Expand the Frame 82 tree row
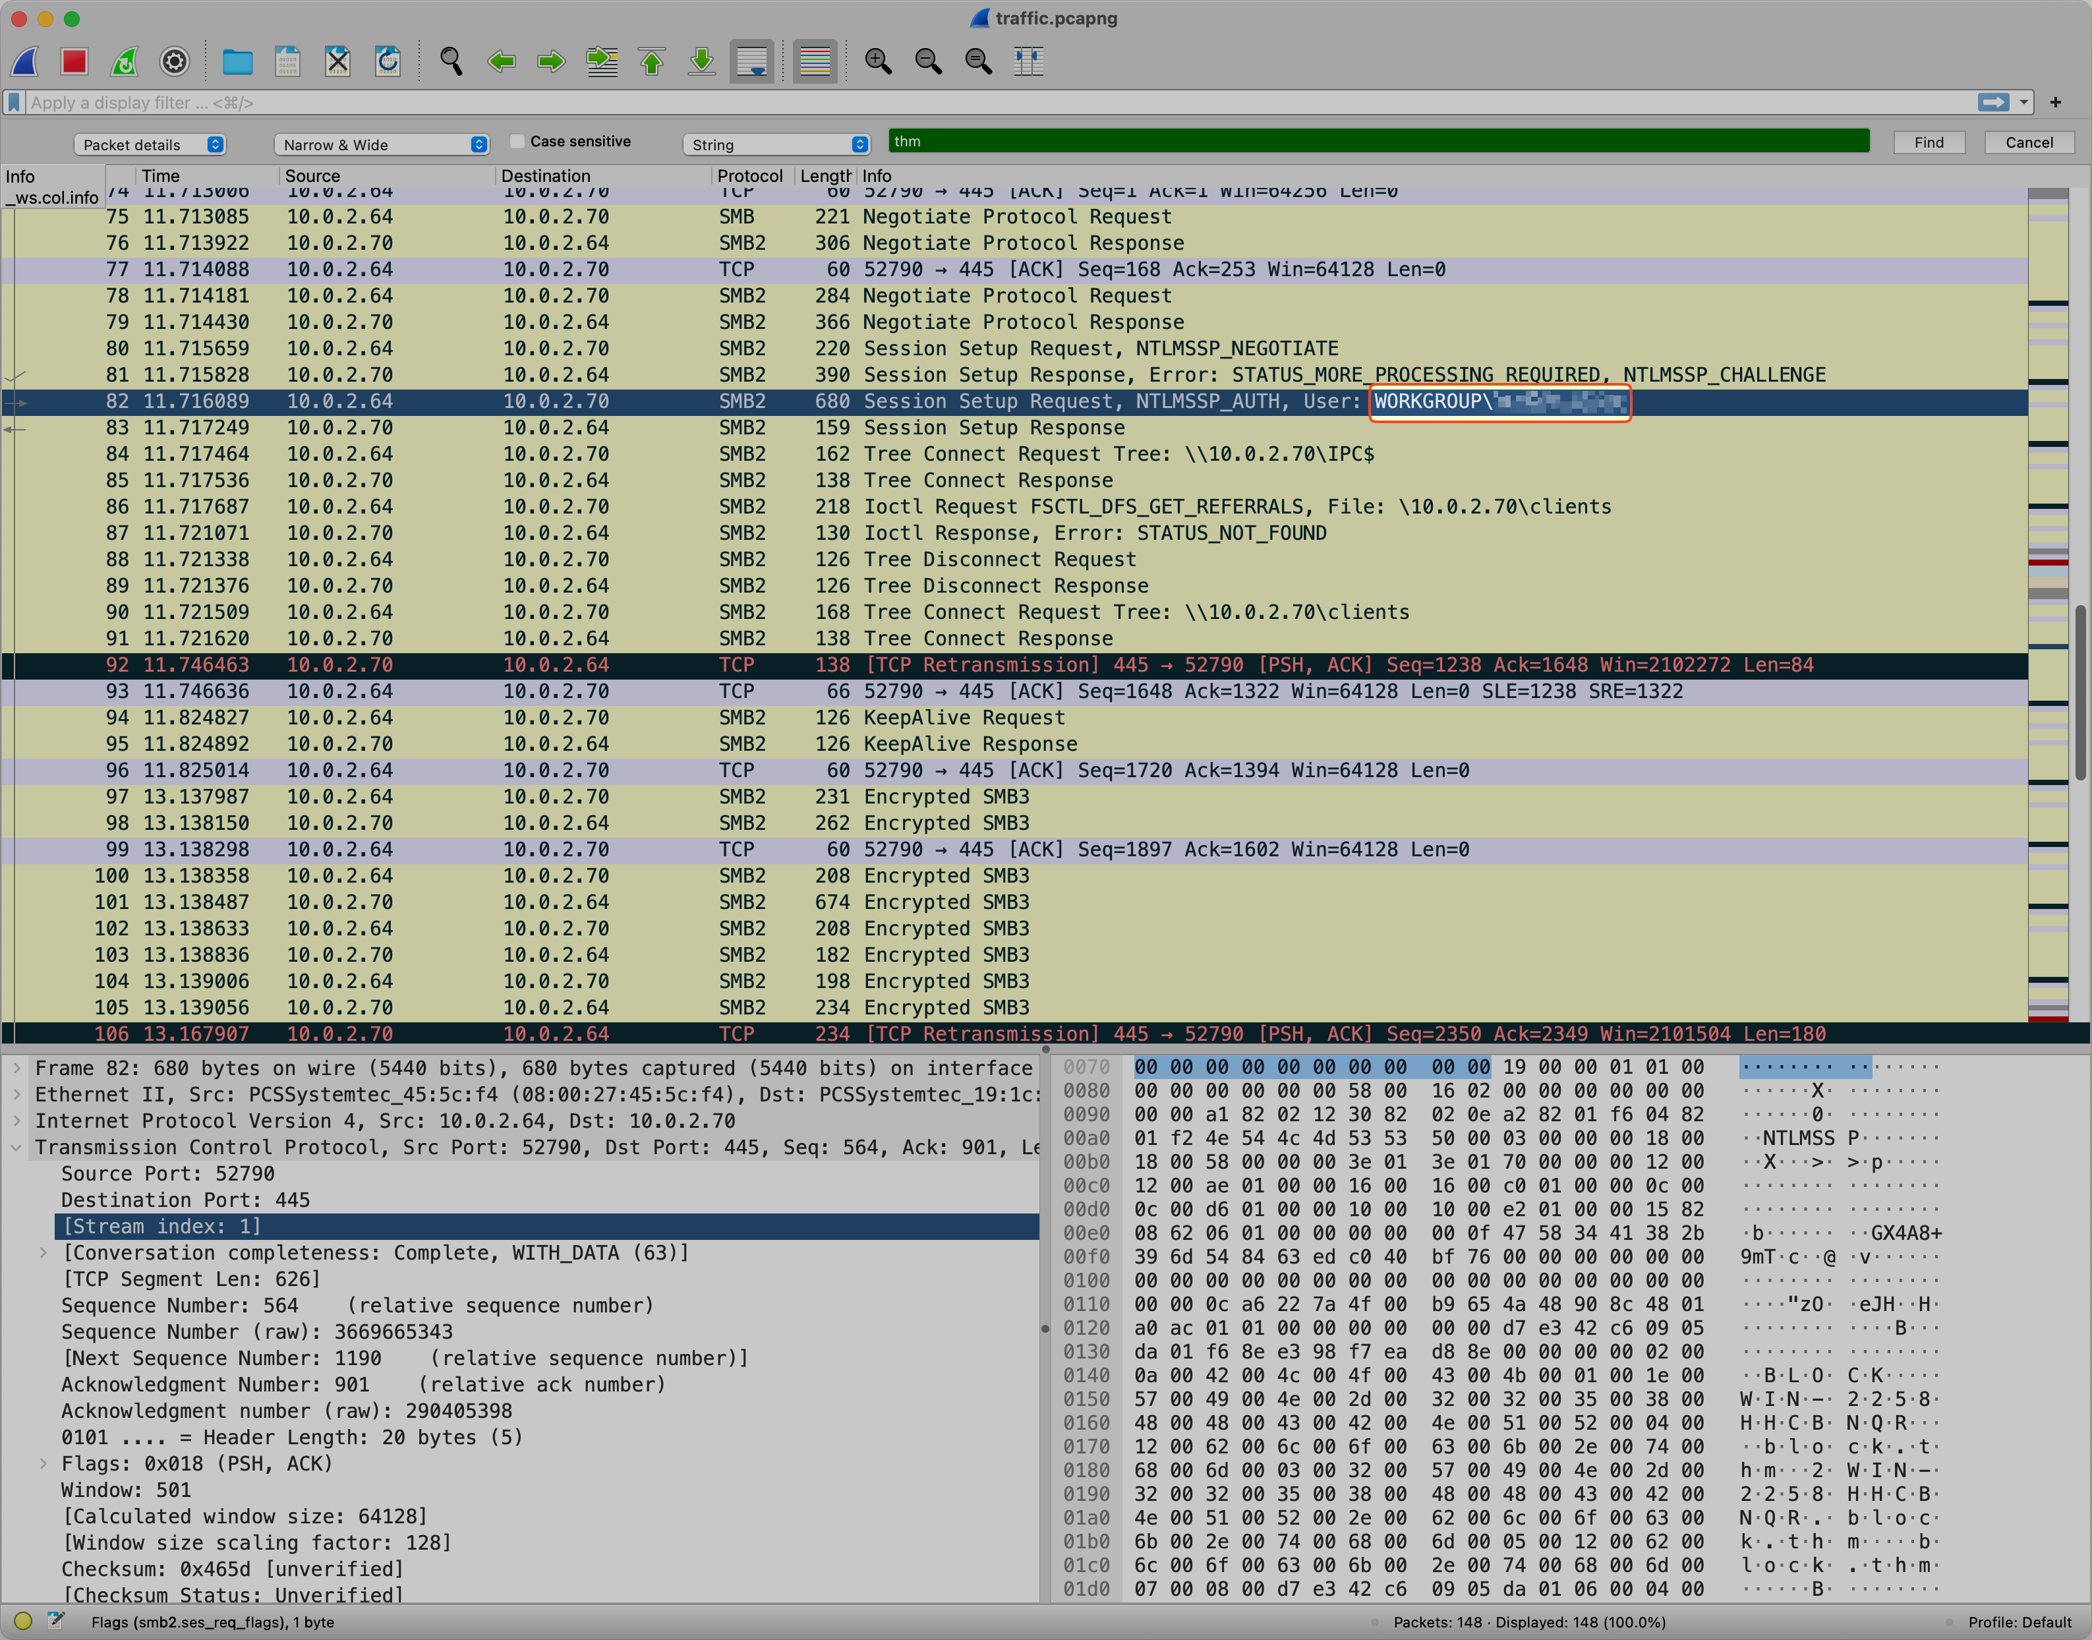The image size is (2092, 1640). click(16, 1068)
